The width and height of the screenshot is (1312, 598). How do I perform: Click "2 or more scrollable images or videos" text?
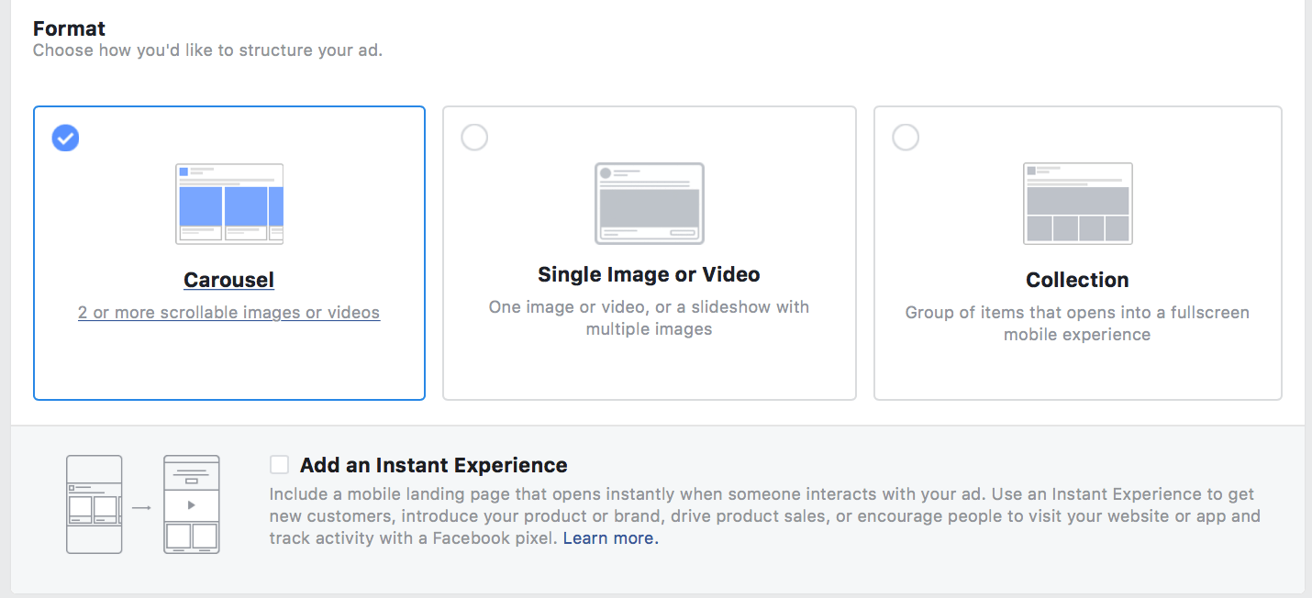click(229, 313)
